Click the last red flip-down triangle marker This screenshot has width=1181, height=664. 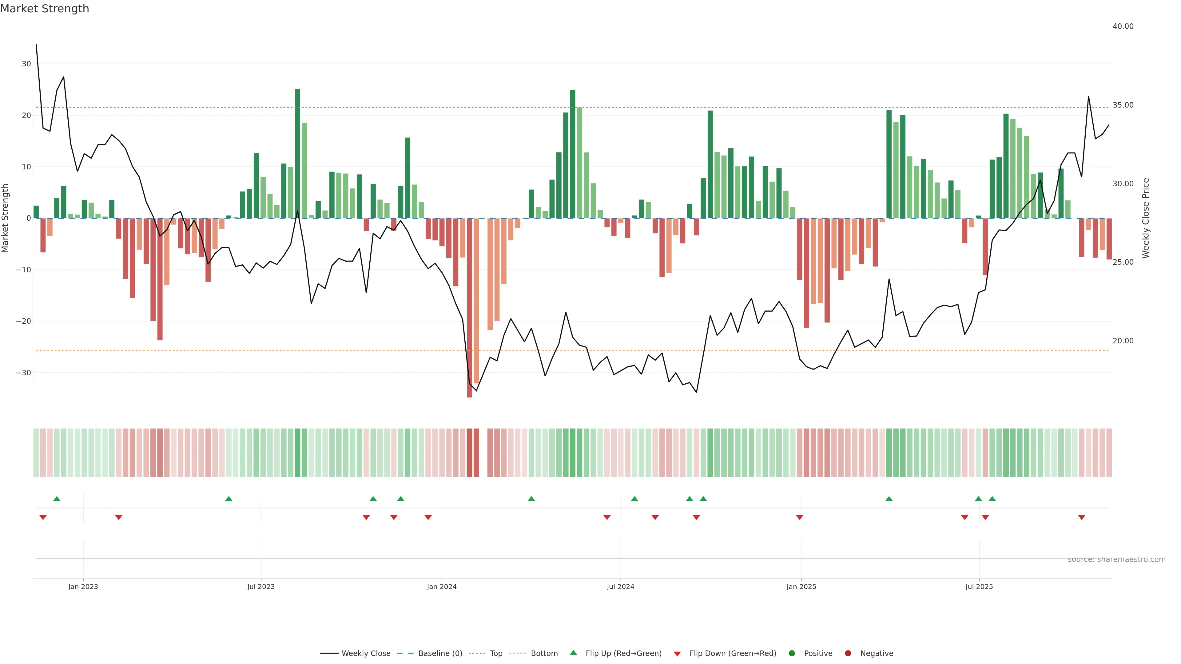1082,517
